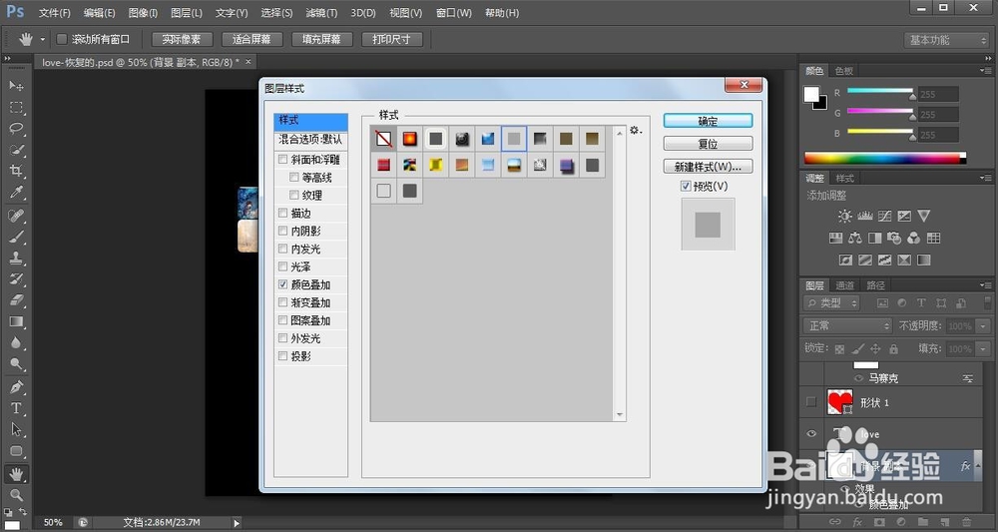This screenshot has height=532, width=998.
Task: Click New Style button (新建样式)
Action: pyautogui.click(x=708, y=167)
